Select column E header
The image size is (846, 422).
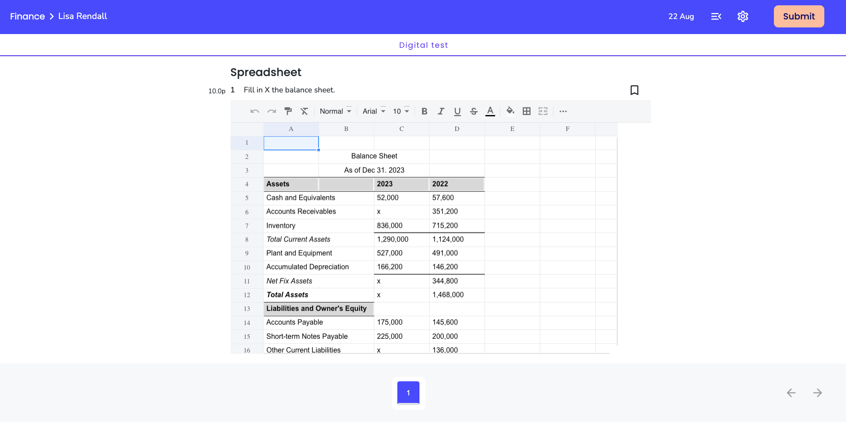point(512,129)
